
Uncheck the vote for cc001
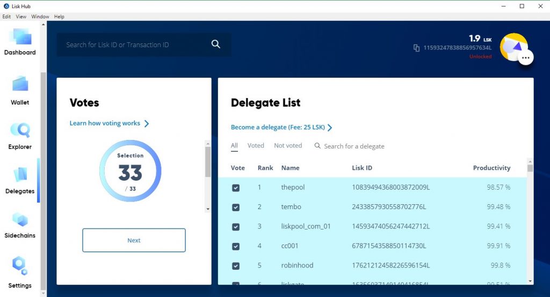(x=236, y=247)
